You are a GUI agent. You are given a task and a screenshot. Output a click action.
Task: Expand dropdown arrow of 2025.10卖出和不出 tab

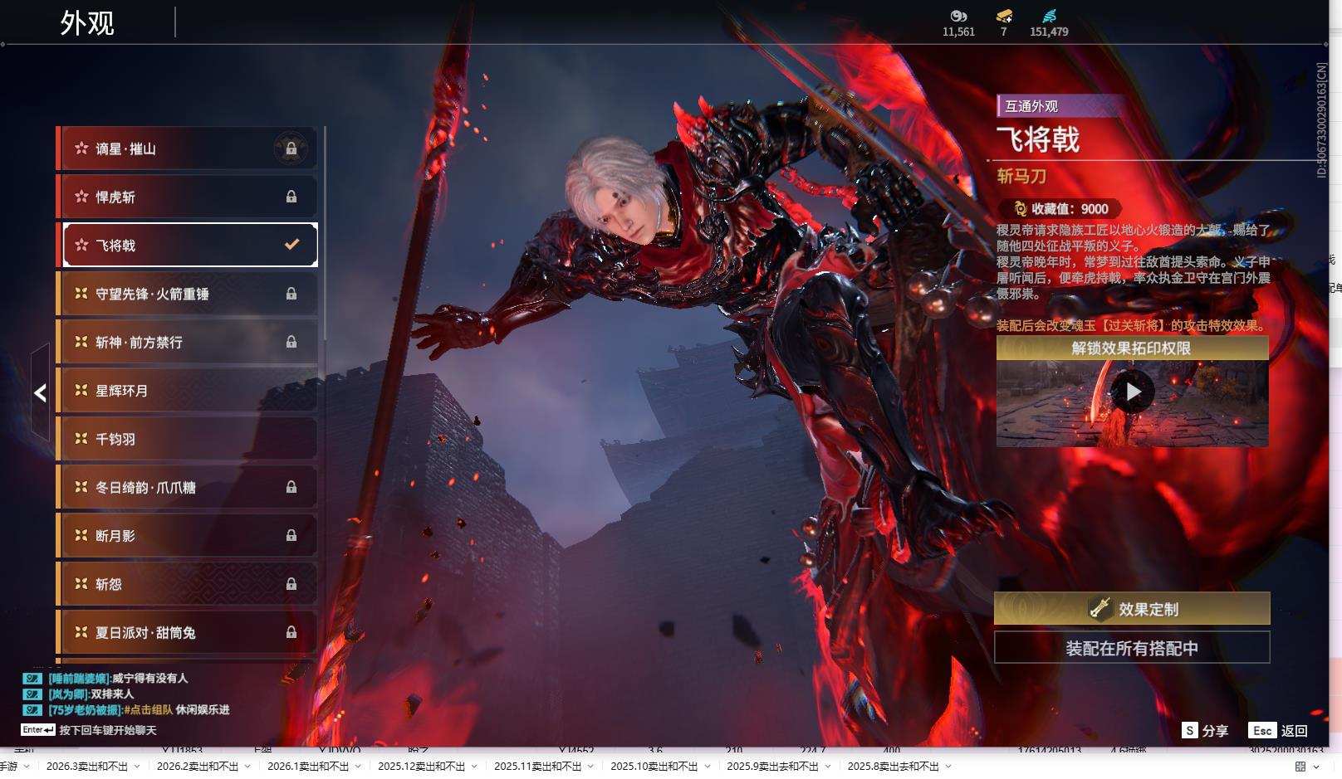click(x=708, y=767)
